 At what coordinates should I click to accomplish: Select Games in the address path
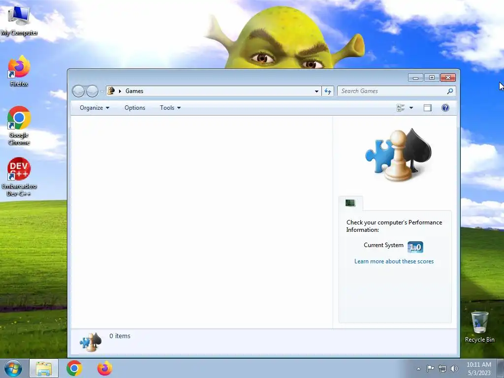pos(134,91)
